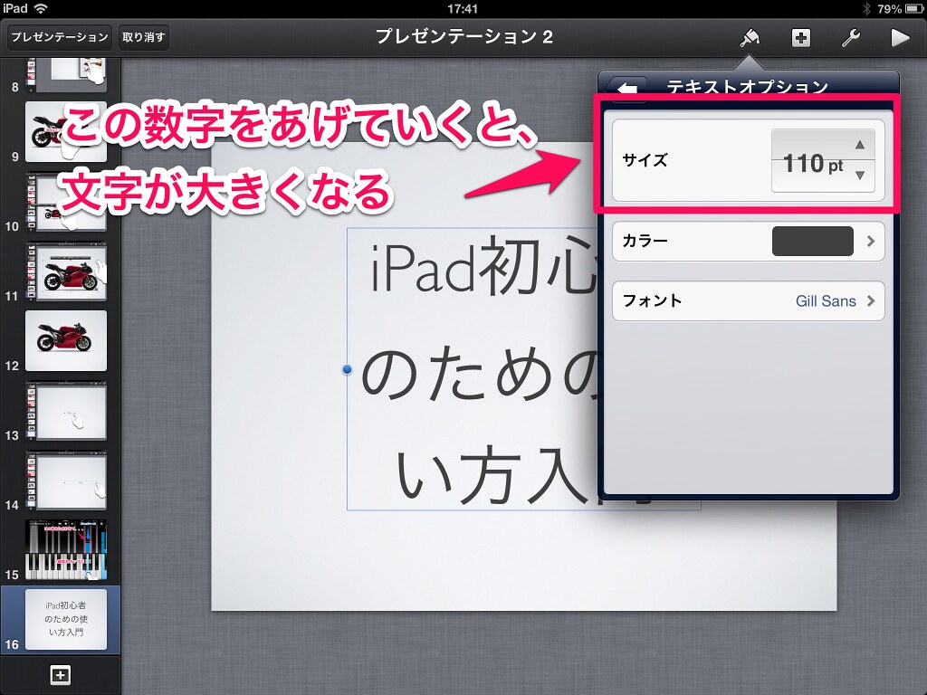The width and height of the screenshot is (927, 695).
Task: Tap the back arrow in text options popover
Action: point(629,88)
